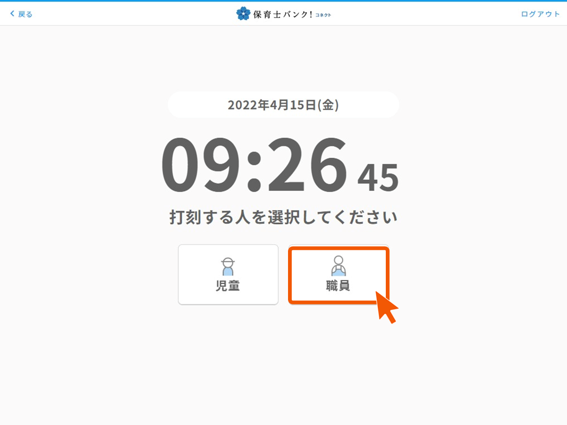Select the 職員 card button

click(338, 275)
